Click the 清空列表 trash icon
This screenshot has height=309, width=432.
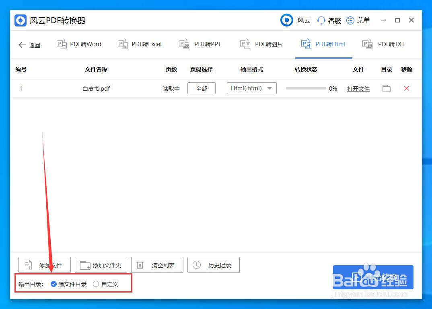pyautogui.click(x=140, y=264)
